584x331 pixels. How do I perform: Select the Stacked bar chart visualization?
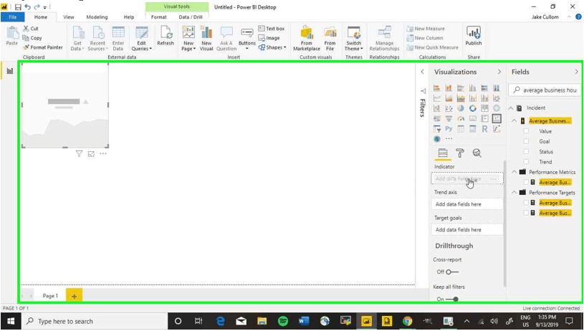pyautogui.click(x=437, y=88)
